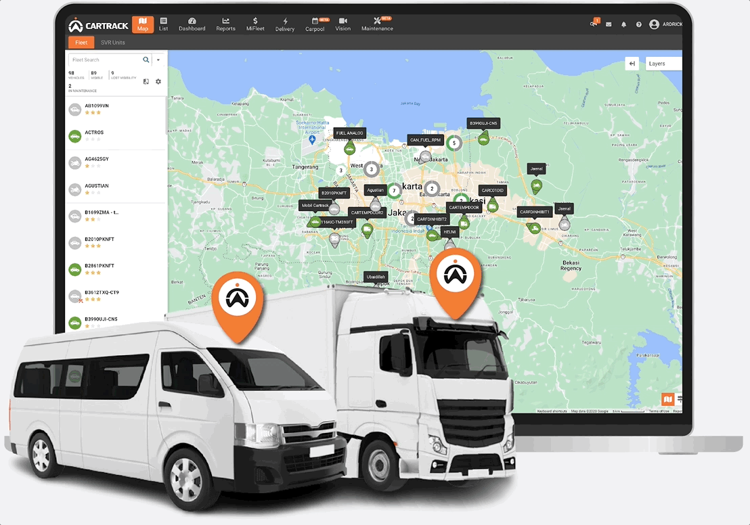Image resolution: width=750 pixels, height=525 pixels.
Task: Open the notifications bell
Action: pyautogui.click(x=623, y=24)
